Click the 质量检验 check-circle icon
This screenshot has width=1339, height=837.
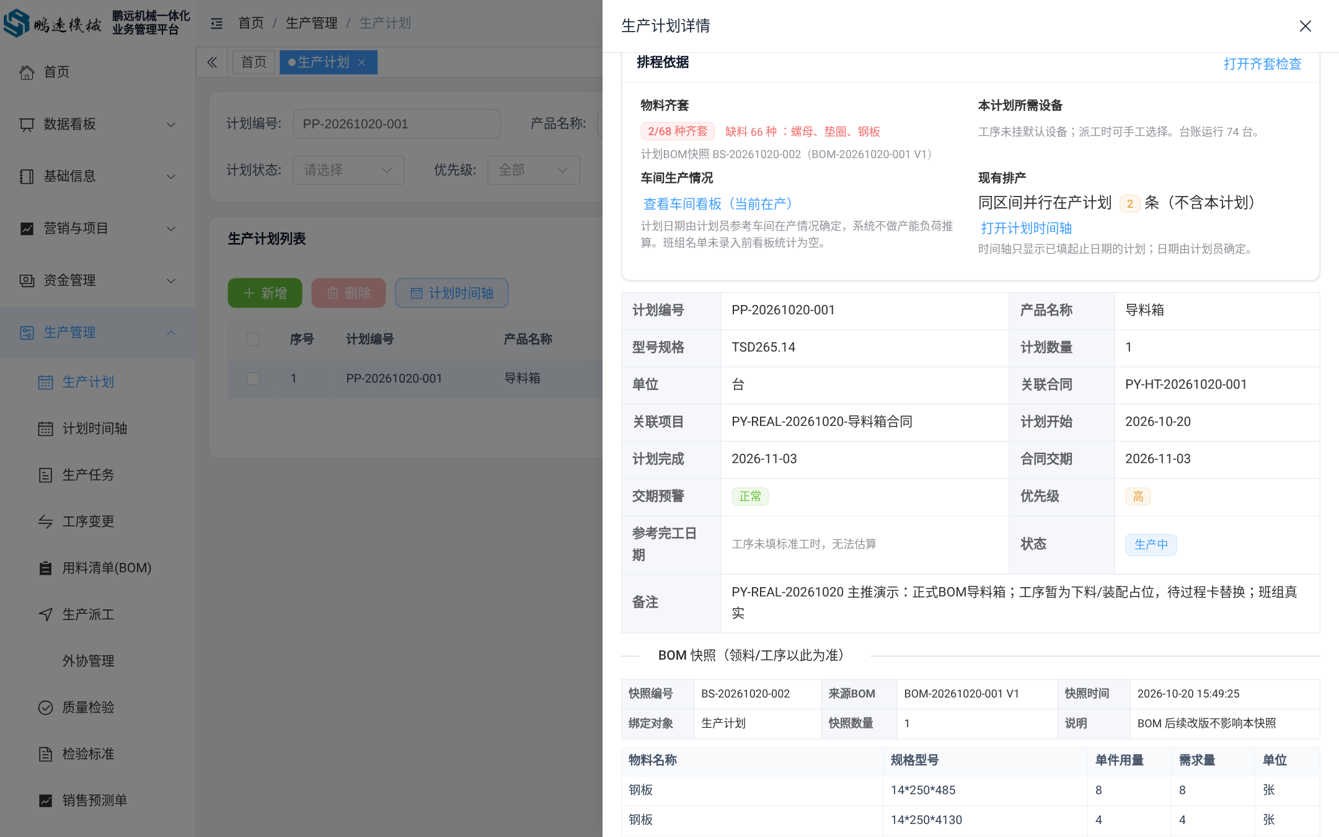tap(45, 707)
